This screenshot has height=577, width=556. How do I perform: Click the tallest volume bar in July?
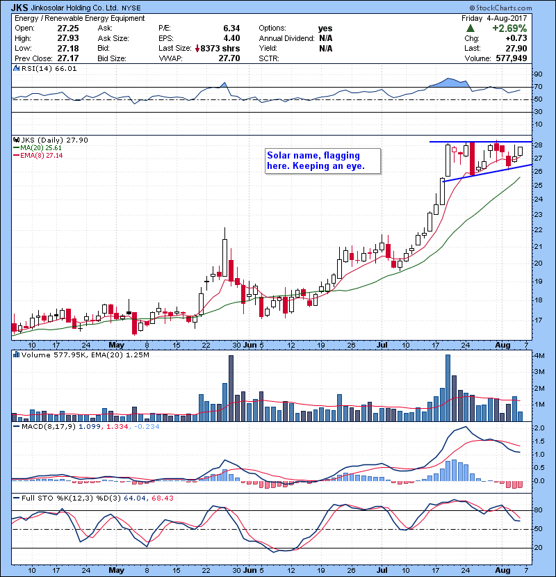(448, 388)
